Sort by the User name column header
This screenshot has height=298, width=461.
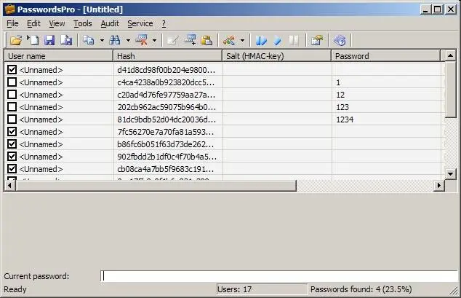[59, 56]
